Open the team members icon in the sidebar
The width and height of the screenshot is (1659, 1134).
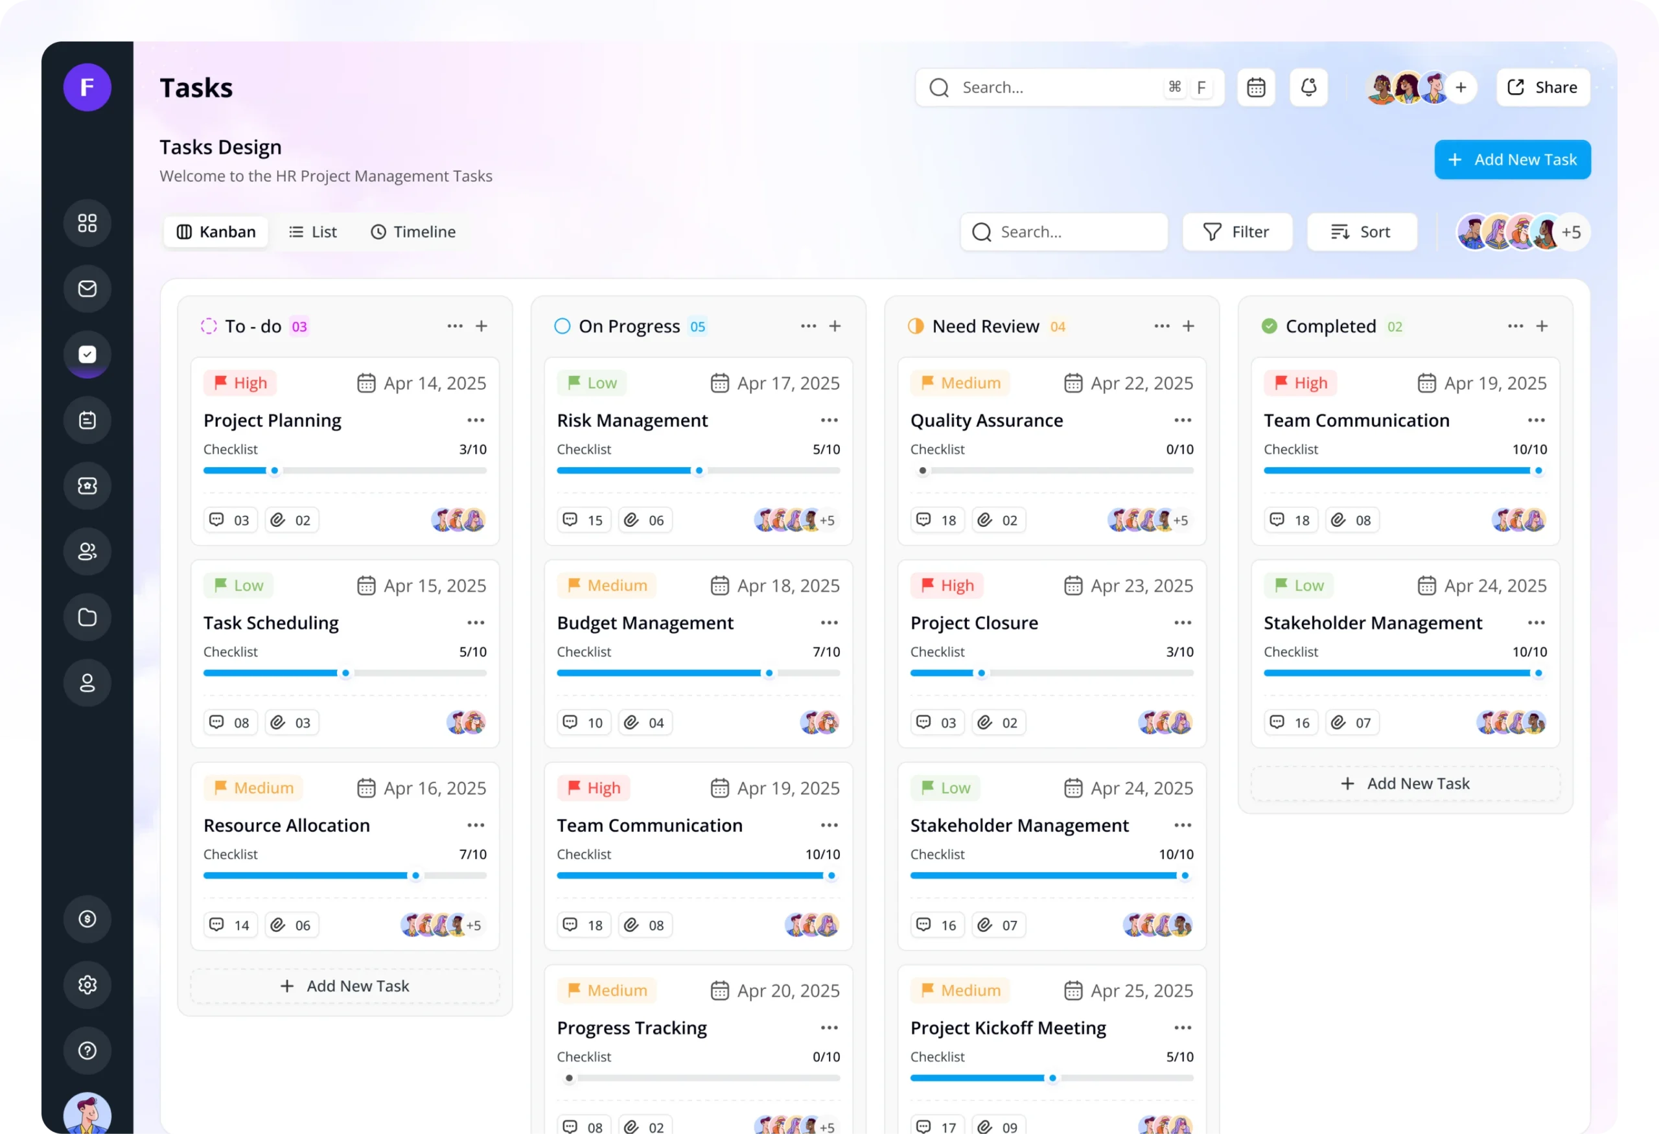pos(87,551)
